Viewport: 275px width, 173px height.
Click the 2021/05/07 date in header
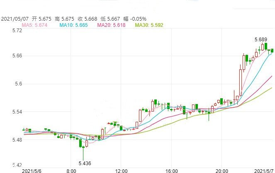point(15,19)
